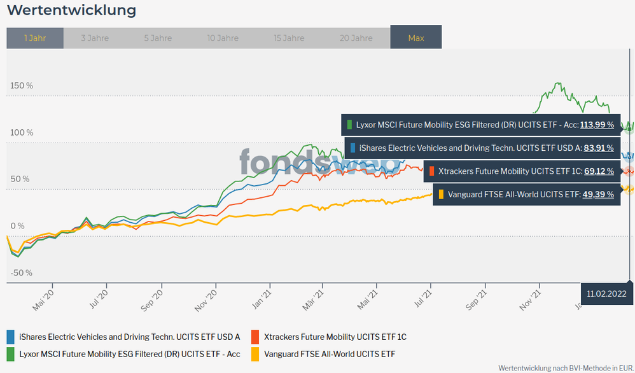The image size is (635, 373).
Task: Toggle iShares Electric Vehicles series in legend
Action: 129,337
